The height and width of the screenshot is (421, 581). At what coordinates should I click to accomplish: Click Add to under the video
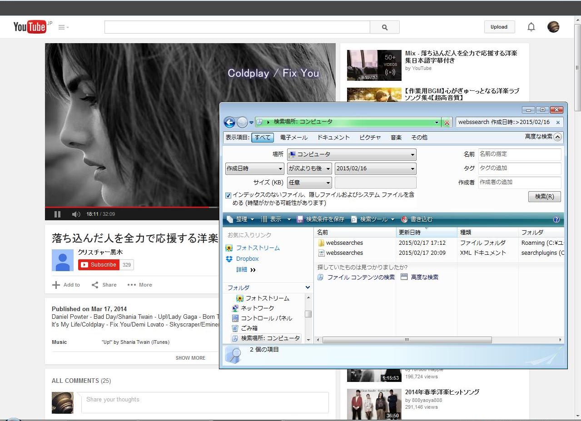(x=66, y=285)
